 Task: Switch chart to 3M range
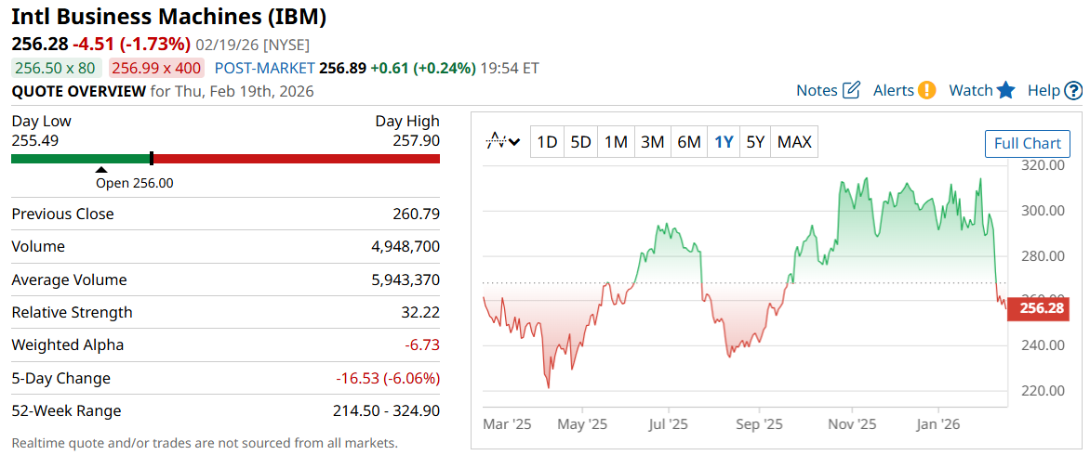pos(652,142)
